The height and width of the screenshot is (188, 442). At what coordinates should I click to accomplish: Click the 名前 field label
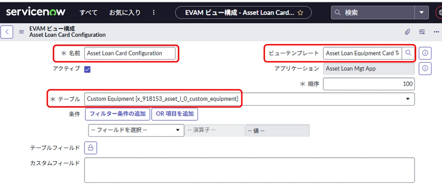[x=74, y=53]
